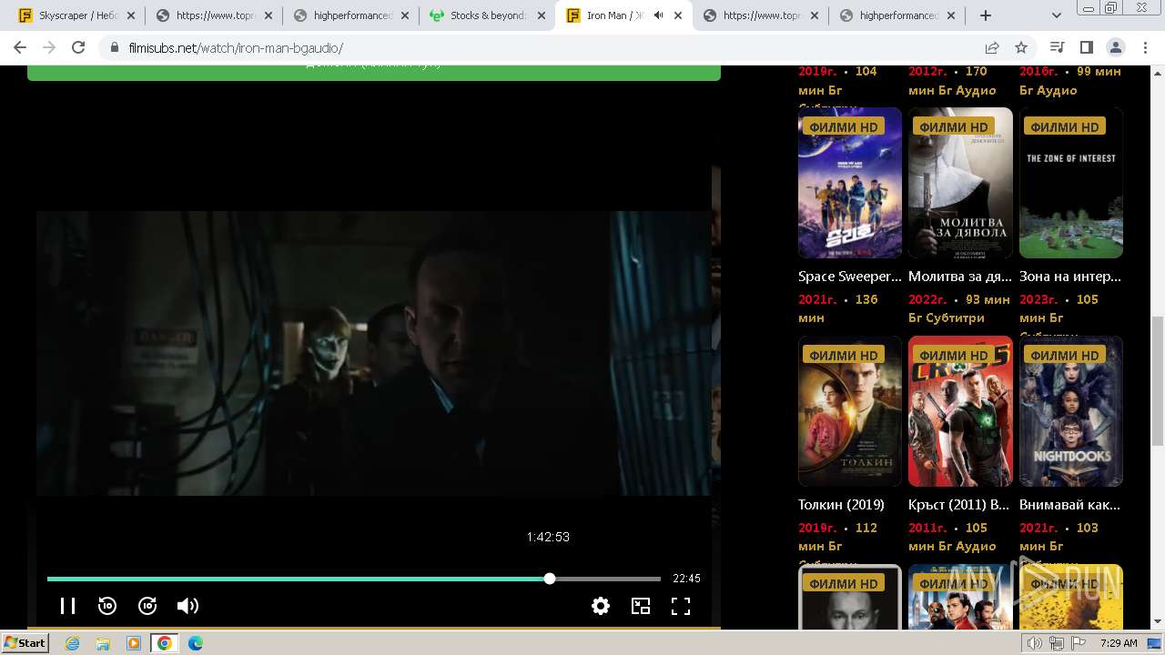Select Chrome icon in taskbar
The height and width of the screenshot is (655, 1165).
[x=165, y=643]
